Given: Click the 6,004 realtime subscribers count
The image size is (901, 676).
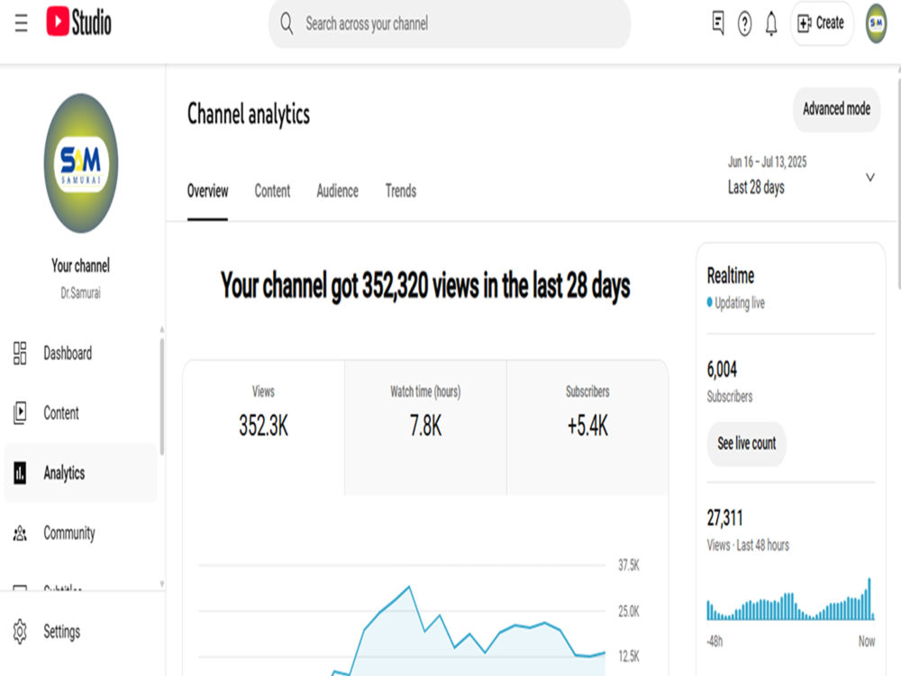Looking at the screenshot, I should (x=722, y=369).
